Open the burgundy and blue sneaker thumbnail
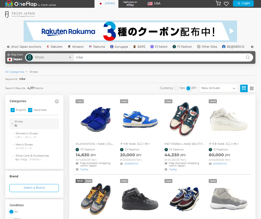 point(185,199)
